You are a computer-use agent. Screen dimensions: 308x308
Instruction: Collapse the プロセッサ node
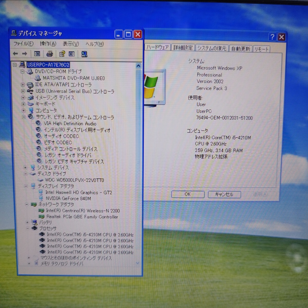click(x=27, y=228)
